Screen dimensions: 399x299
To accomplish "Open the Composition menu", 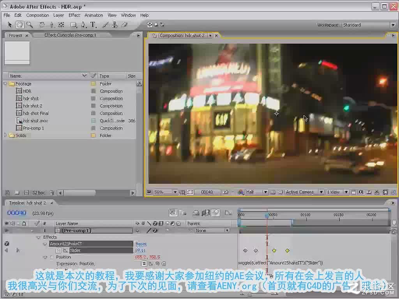I will coord(37,15).
